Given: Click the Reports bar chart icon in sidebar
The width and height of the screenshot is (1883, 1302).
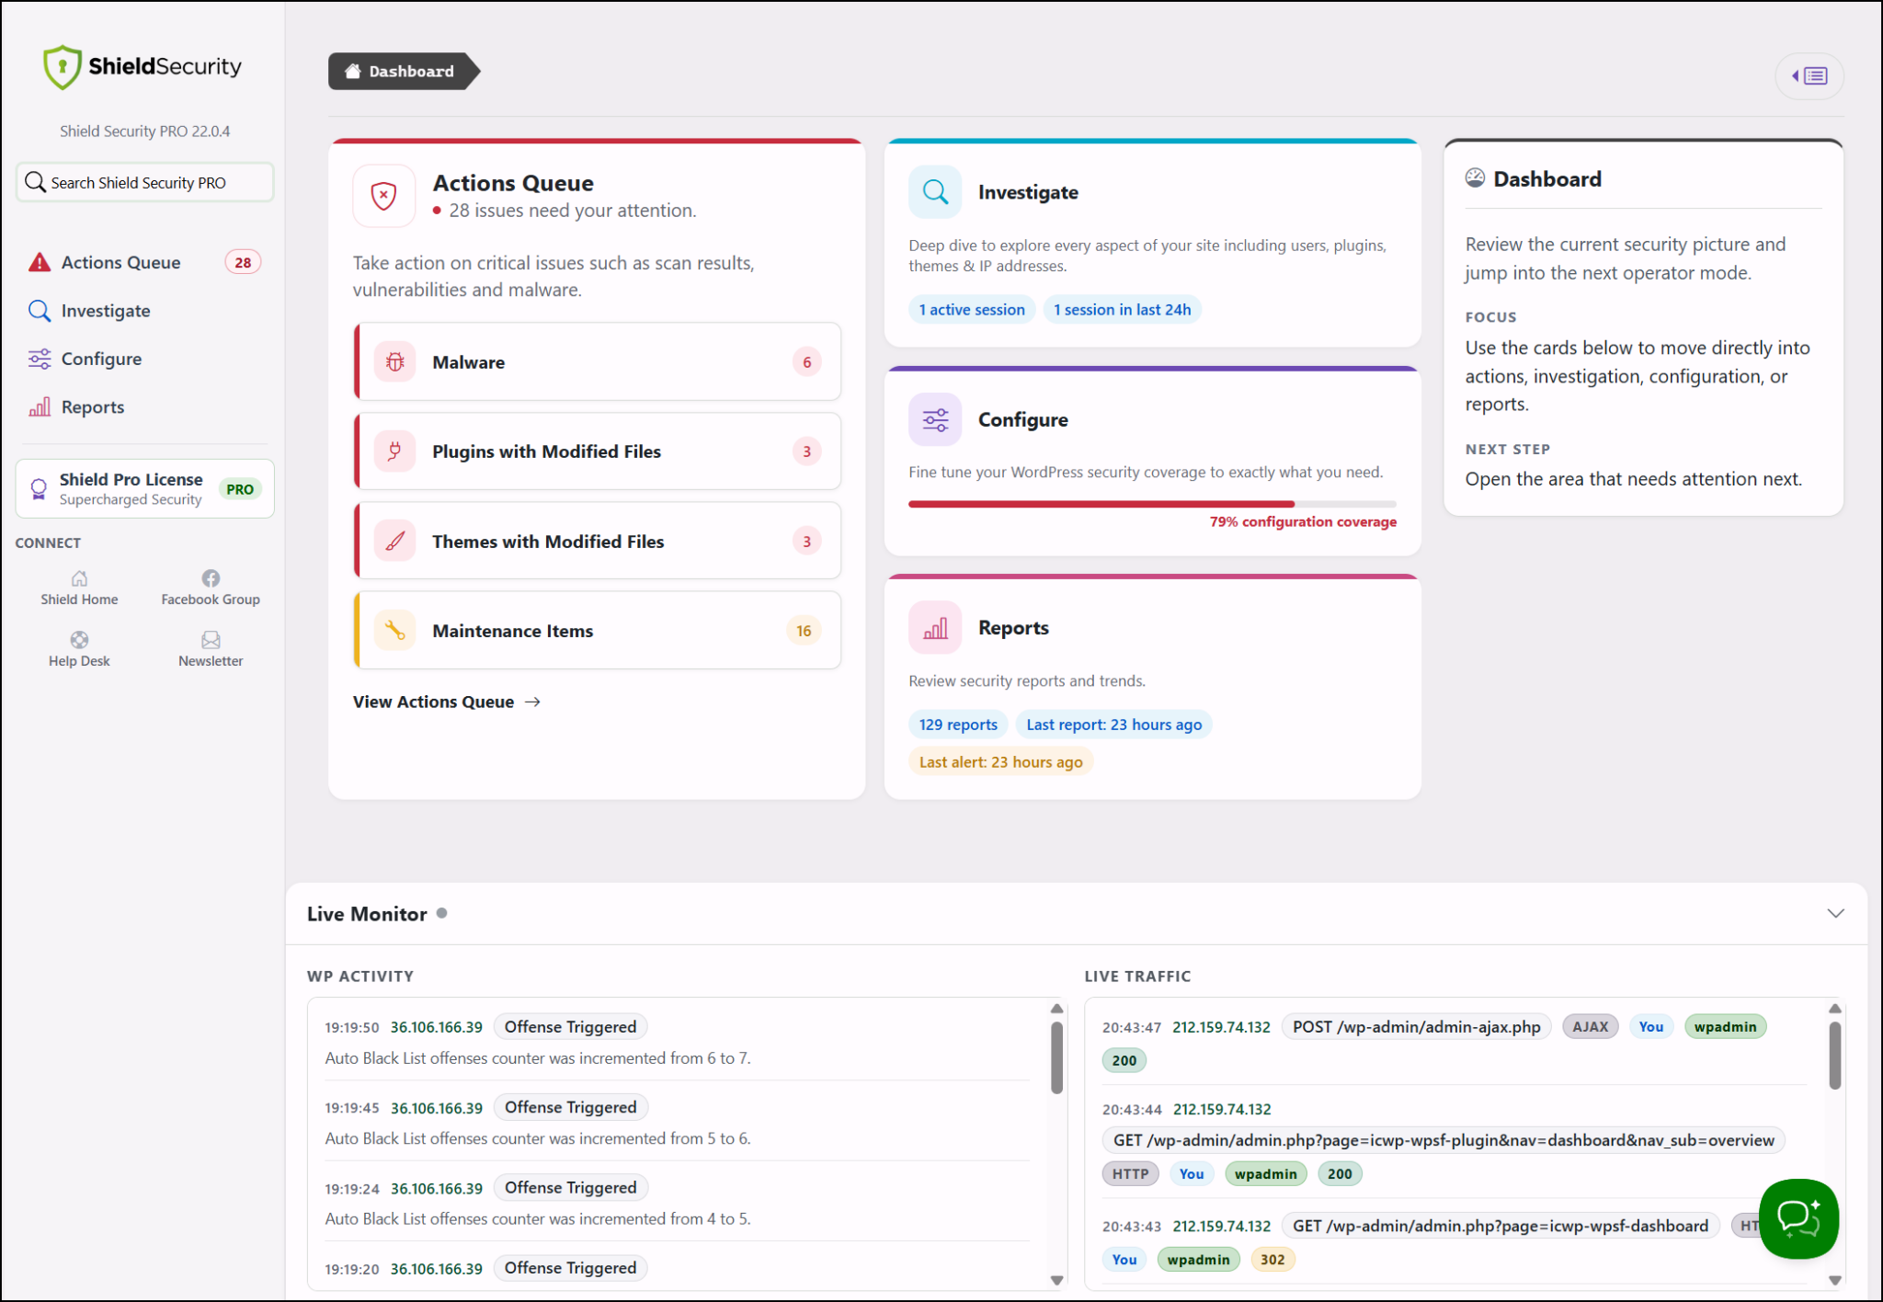Looking at the screenshot, I should 40,407.
